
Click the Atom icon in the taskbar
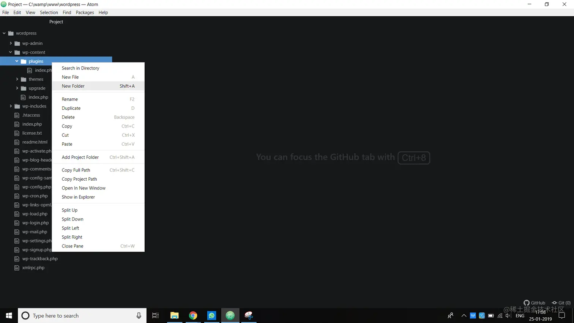pyautogui.click(x=230, y=315)
